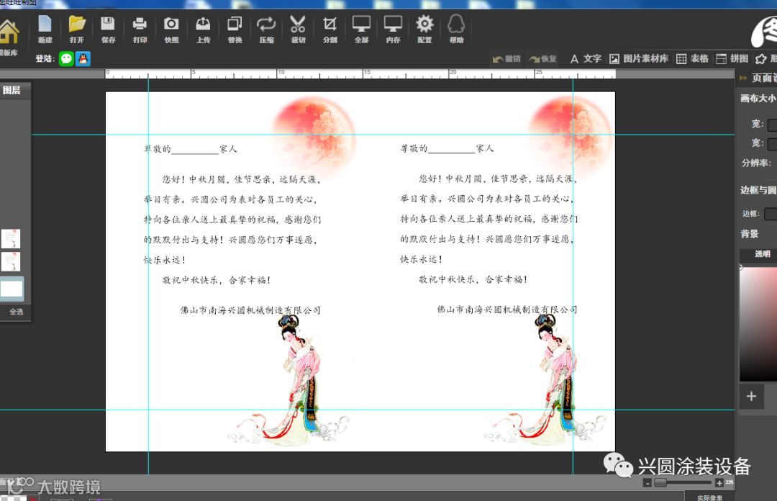Insert a table with 表格

(692, 59)
